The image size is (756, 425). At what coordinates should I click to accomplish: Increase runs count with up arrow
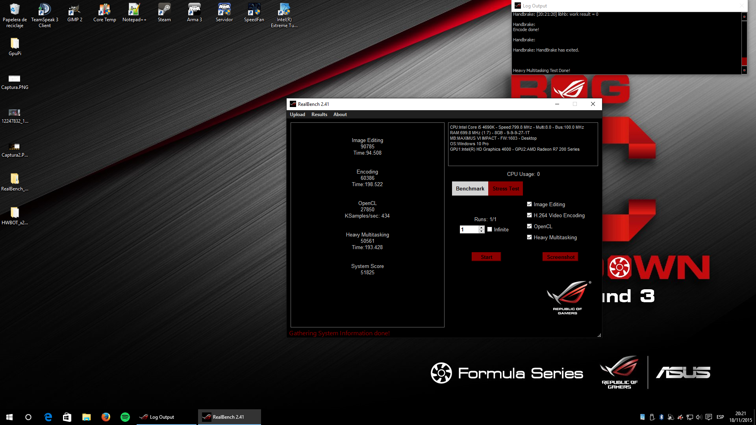[x=482, y=227]
